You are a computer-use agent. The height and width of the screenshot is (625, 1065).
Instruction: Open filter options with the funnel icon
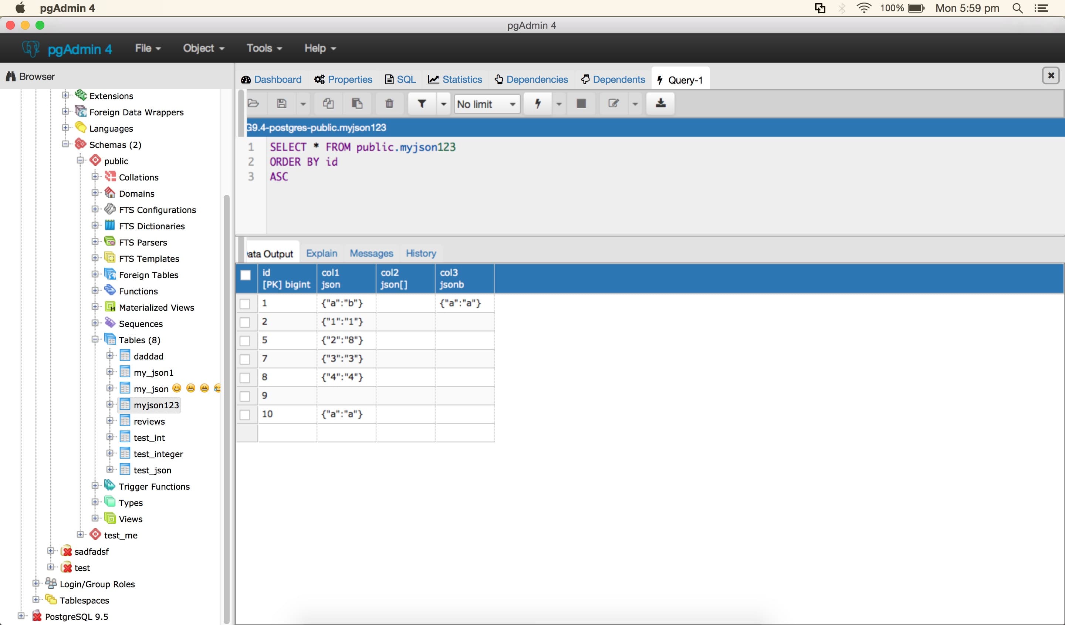pyautogui.click(x=421, y=104)
